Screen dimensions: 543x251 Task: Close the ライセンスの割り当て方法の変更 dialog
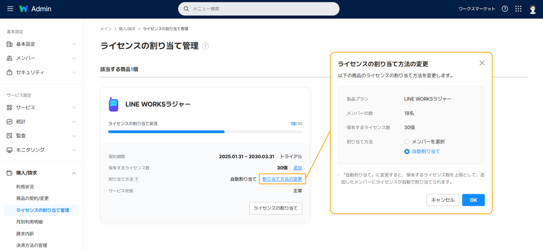[x=481, y=63]
